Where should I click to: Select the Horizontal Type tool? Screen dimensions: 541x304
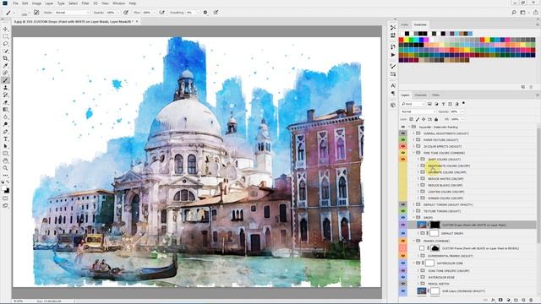(6, 138)
